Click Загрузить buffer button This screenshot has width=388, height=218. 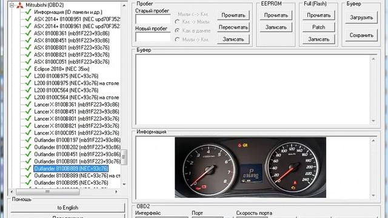click(361, 18)
